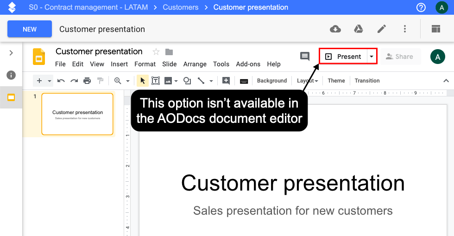The height and width of the screenshot is (236, 454).
Task: Click the Present button
Action: click(x=343, y=56)
